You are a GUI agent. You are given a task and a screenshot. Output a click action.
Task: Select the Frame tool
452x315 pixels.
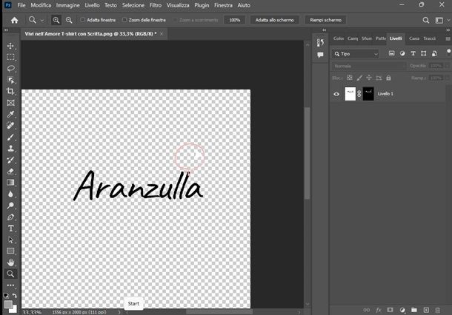10,103
